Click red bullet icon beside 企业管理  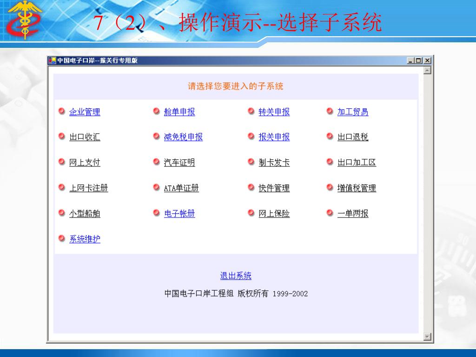pos(62,111)
